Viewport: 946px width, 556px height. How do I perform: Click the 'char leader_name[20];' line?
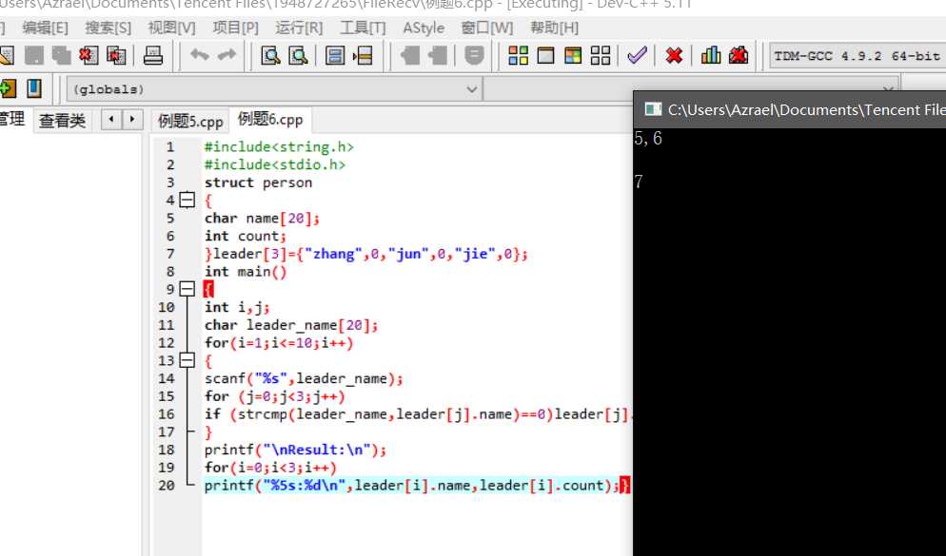tap(291, 325)
